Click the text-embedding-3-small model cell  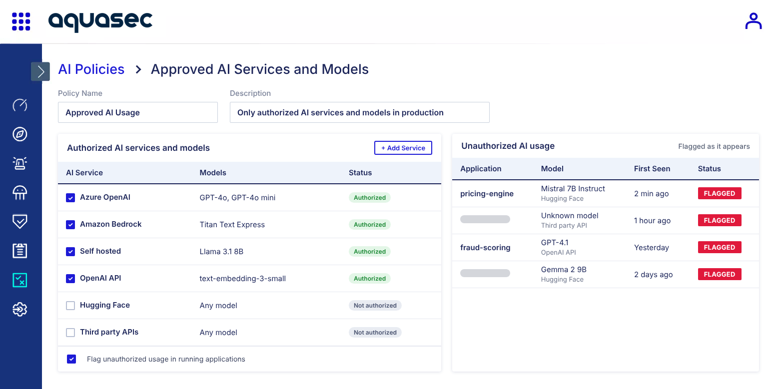[x=243, y=279]
